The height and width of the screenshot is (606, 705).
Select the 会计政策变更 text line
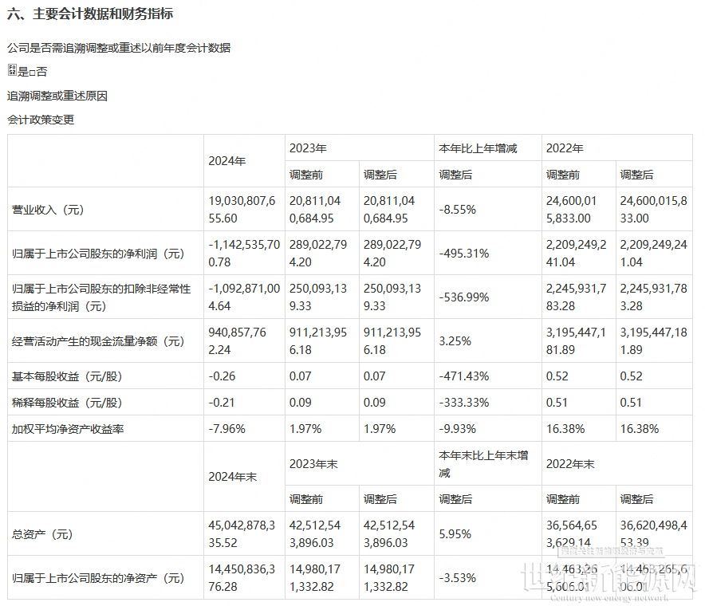tap(41, 120)
